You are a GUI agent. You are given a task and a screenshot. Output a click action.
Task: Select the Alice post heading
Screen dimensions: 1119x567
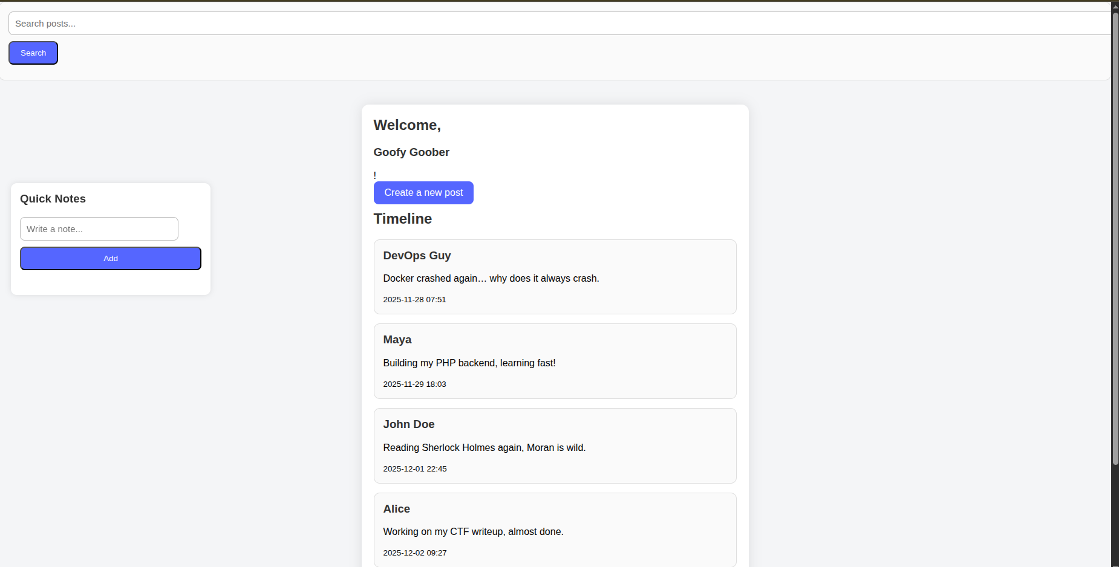[x=396, y=509]
